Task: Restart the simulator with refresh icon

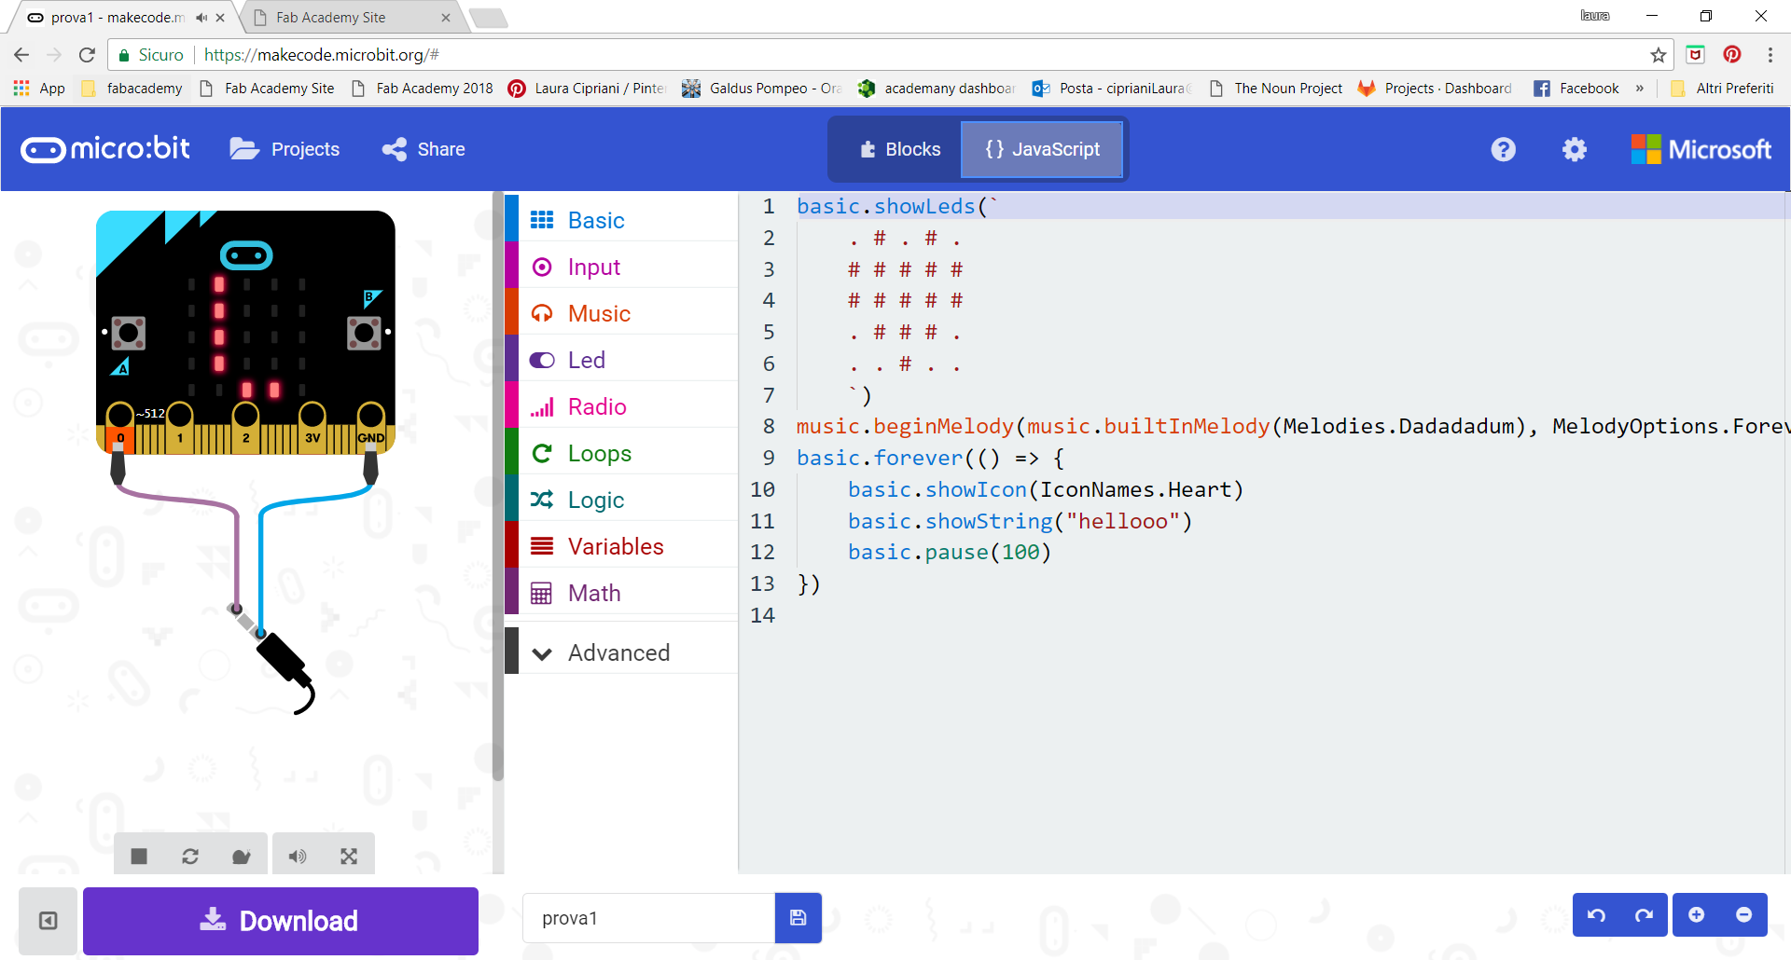Action: tap(190, 856)
